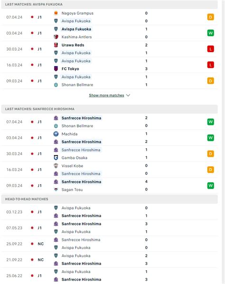Click the green W badge for Kashima Antlers match
The width and height of the screenshot is (225, 284).
coord(210,33)
